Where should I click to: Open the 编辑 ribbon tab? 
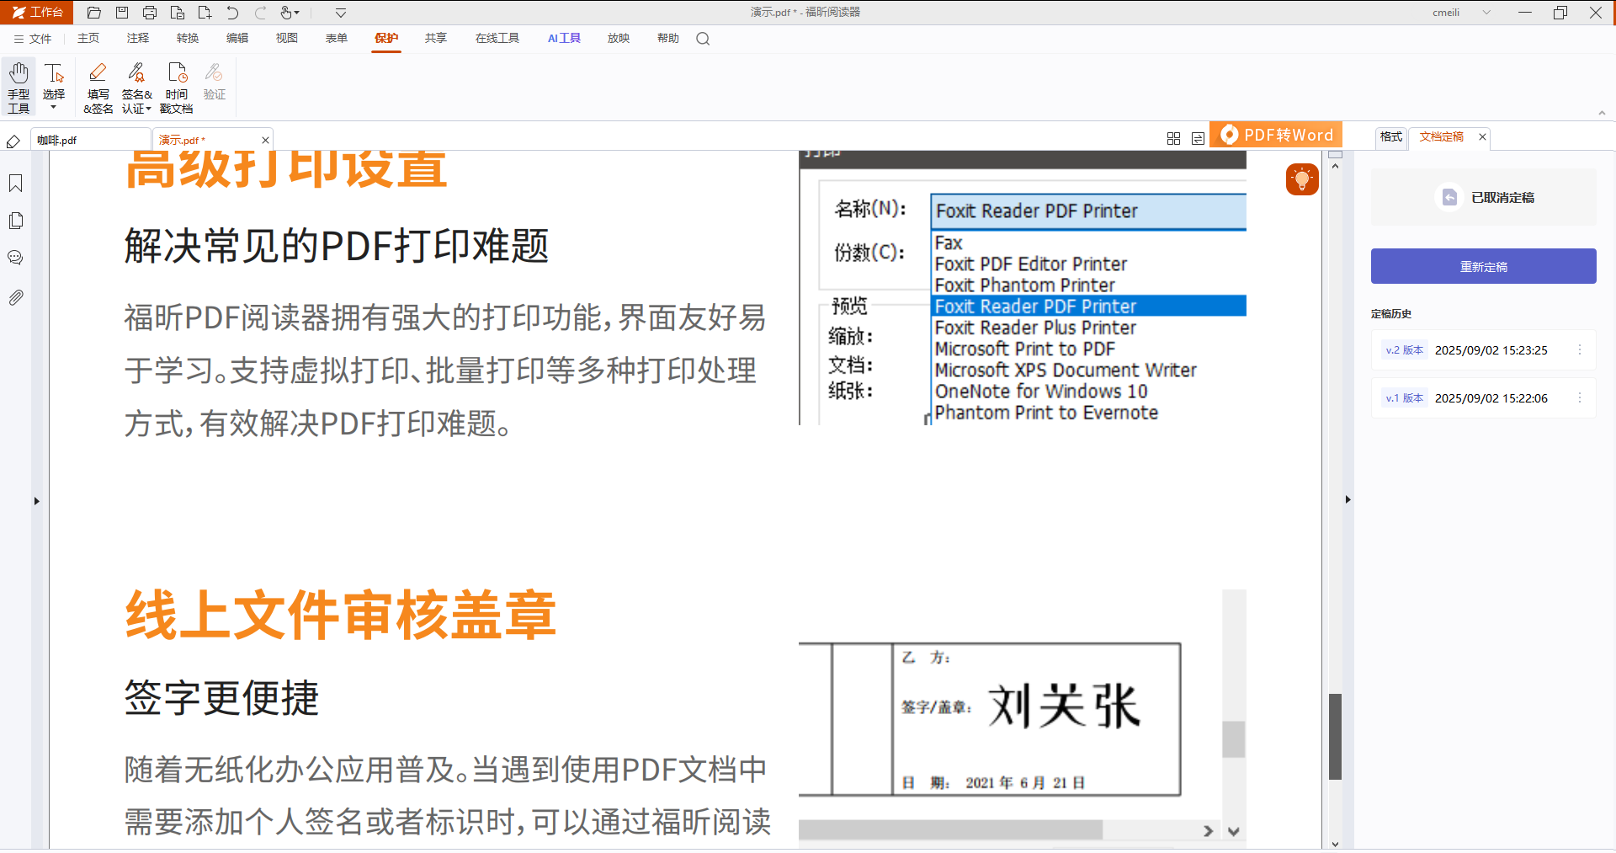pyautogui.click(x=237, y=39)
